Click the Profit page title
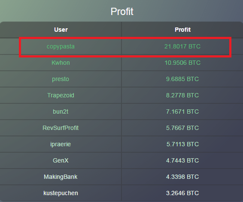 [x=122, y=12]
